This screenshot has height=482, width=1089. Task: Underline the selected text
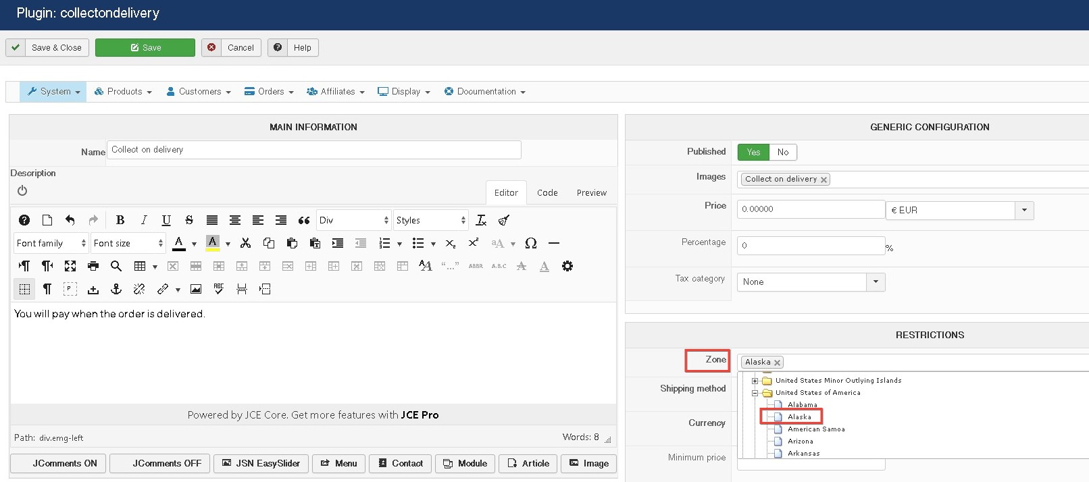pyautogui.click(x=166, y=220)
